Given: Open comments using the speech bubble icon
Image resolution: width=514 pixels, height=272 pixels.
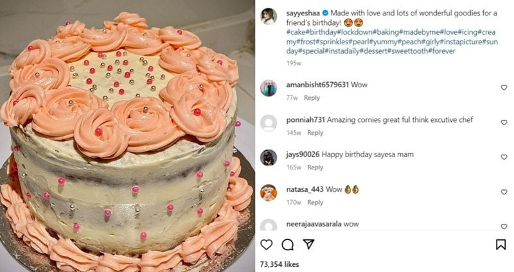Looking at the screenshot, I should click(x=287, y=244).
